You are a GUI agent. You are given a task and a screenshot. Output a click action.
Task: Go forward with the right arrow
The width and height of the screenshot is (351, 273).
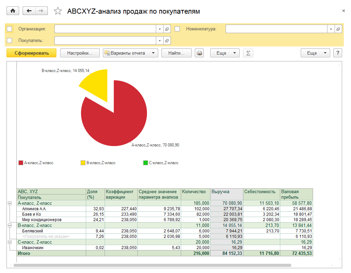pyautogui.click(x=41, y=11)
